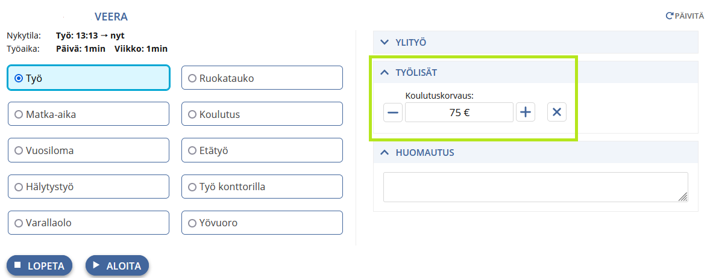Choose the Koulutus radio option
The width and height of the screenshot is (713, 278).
[262, 114]
